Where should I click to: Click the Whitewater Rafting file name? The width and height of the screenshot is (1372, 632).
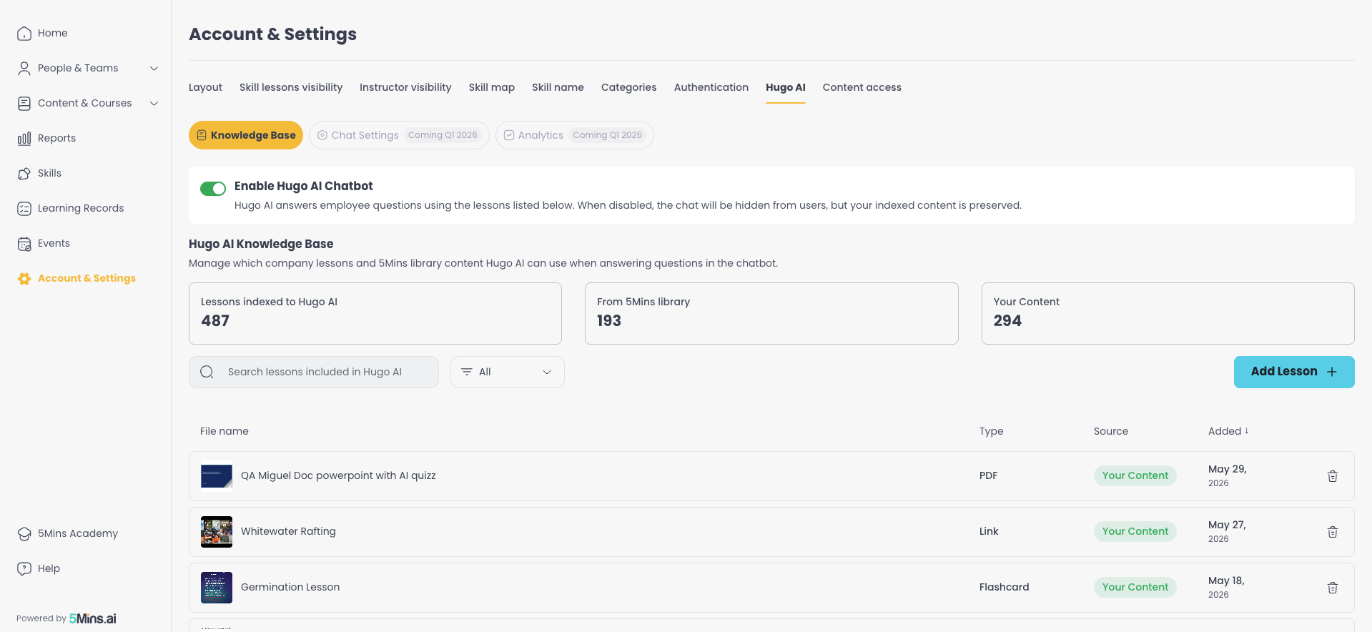coord(288,532)
